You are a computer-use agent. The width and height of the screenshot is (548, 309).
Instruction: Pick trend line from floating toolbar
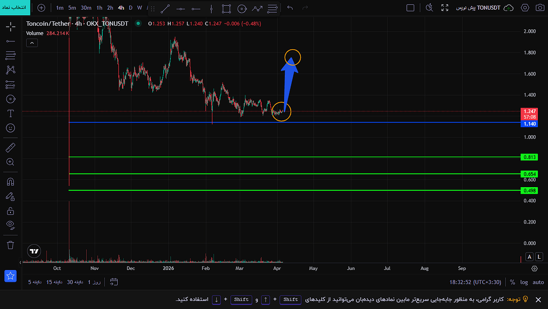(x=165, y=9)
